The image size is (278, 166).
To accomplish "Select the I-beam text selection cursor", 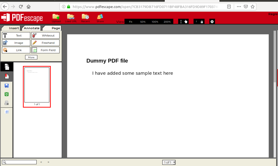I will 181,22.
